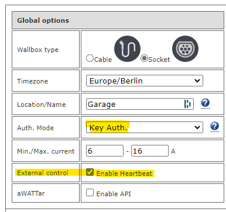Click the minimum current field showing 6

pos(105,151)
